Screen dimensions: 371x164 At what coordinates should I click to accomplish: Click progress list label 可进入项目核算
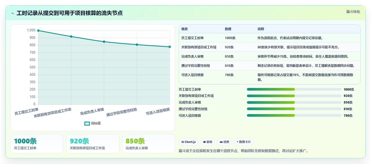(x=190, y=116)
